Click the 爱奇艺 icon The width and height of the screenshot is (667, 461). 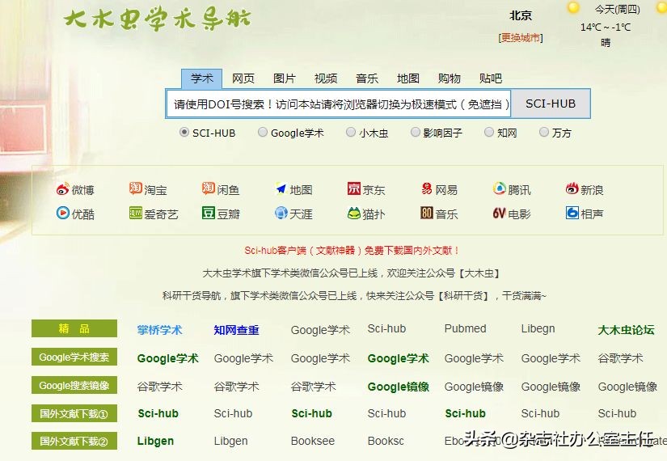pyautogui.click(x=136, y=213)
